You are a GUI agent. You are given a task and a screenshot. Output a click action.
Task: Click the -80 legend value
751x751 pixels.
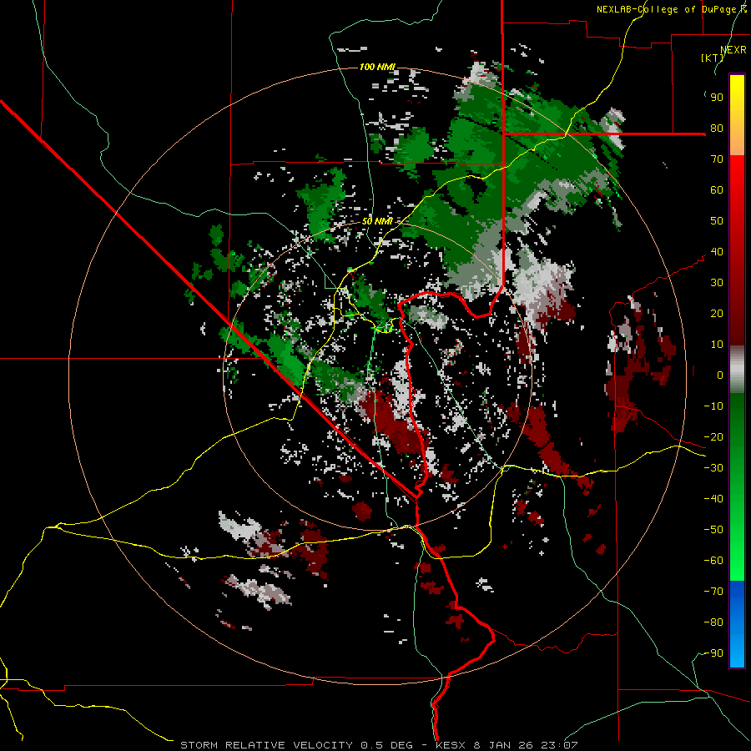click(713, 622)
